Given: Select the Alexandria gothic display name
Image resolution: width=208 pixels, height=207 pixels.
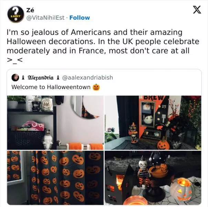Looking at the screenshot, I should point(40,78).
